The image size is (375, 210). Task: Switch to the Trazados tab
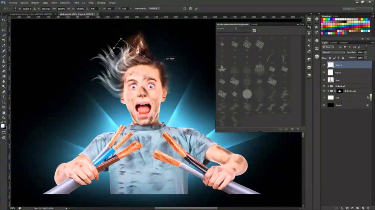pyautogui.click(x=344, y=43)
